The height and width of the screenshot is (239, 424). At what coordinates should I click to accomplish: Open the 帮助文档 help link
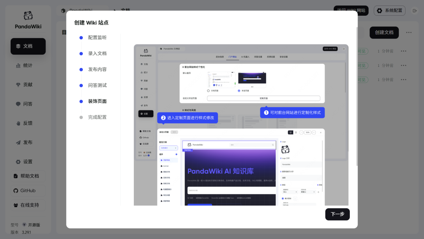[x=28, y=176]
